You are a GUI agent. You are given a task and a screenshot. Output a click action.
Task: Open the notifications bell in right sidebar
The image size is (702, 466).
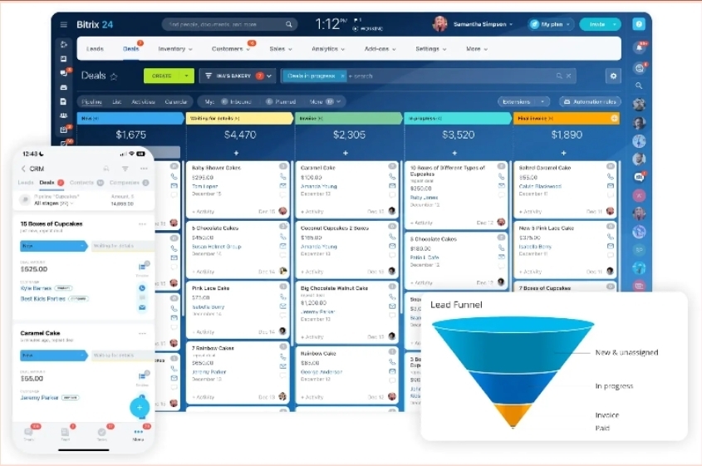638,48
